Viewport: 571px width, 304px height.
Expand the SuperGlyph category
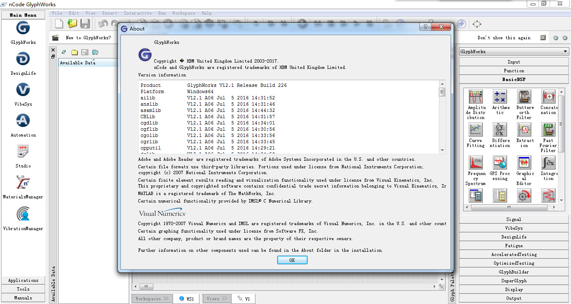[514, 281]
